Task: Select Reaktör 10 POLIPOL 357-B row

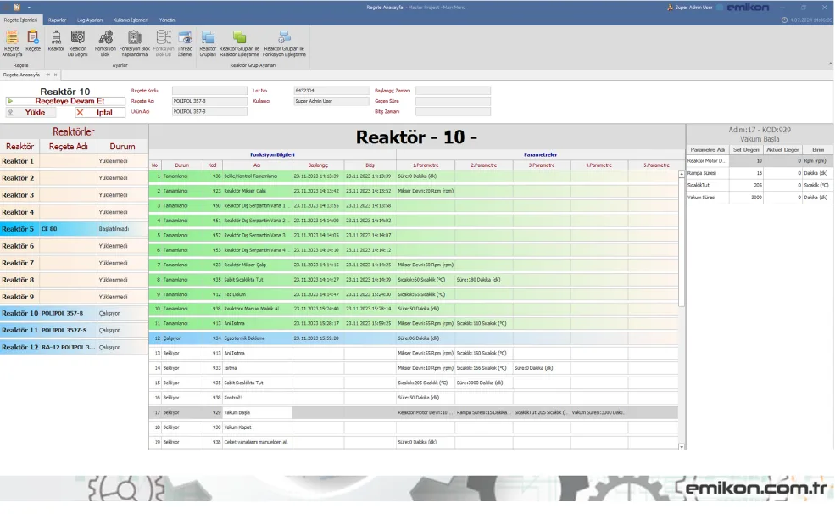Action: point(74,313)
